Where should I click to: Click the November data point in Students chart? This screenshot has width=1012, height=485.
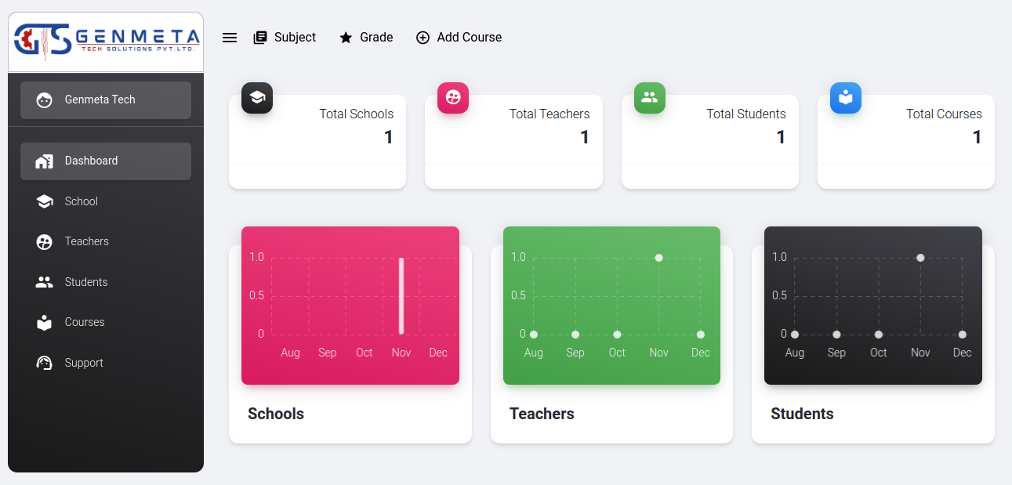[x=920, y=258]
